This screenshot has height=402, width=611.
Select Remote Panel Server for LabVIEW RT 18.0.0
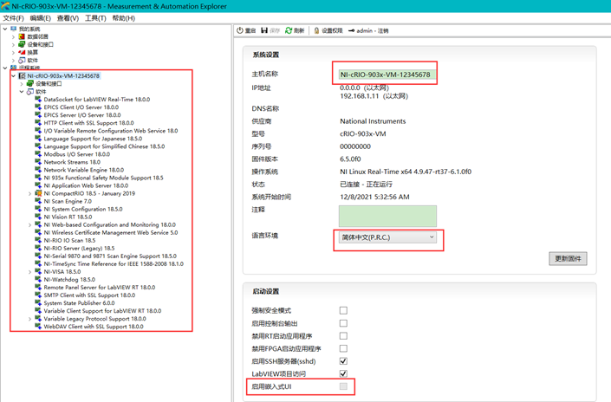[100, 288]
